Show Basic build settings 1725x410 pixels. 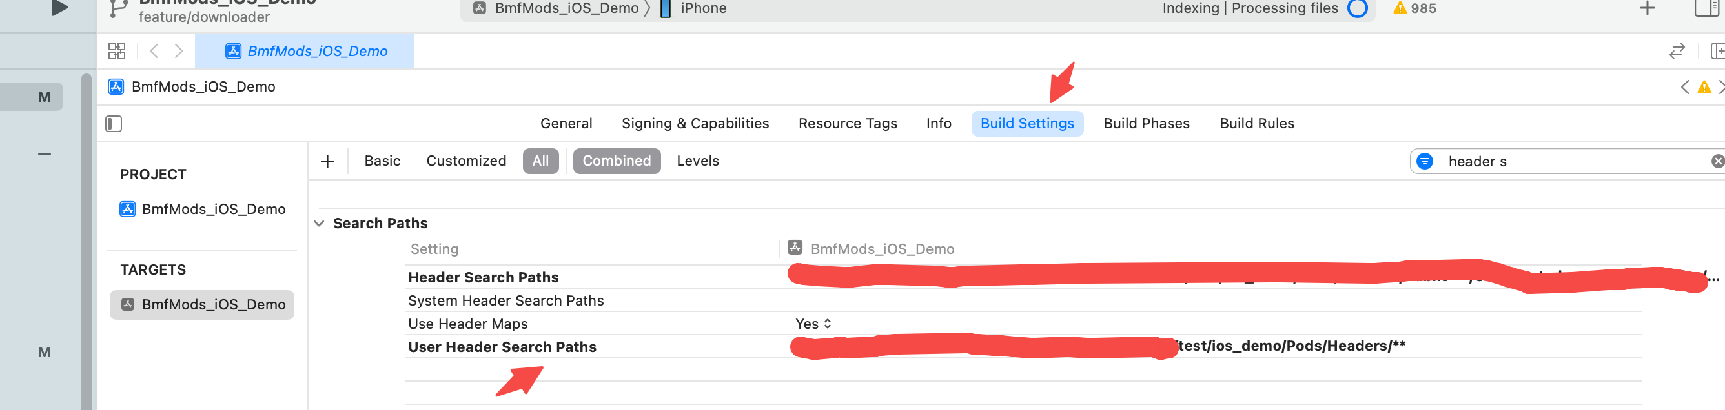(x=382, y=161)
